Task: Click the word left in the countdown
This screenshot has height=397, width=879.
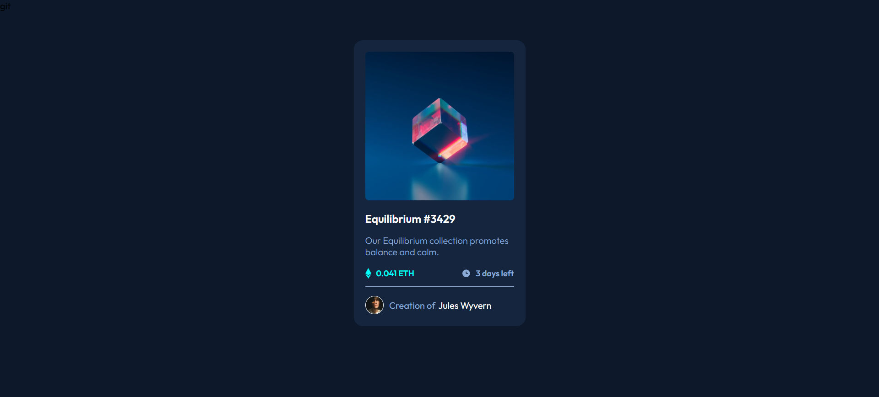Action: pyautogui.click(x=507, y=274)
